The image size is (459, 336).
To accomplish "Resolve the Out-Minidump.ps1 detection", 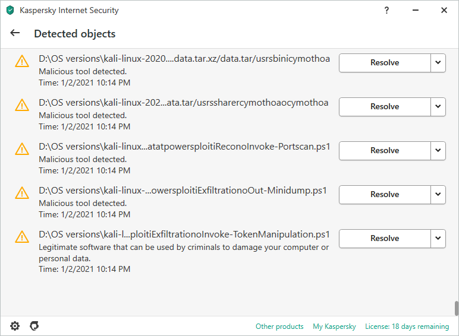I will pyautogui.click(x=385, y=194).
